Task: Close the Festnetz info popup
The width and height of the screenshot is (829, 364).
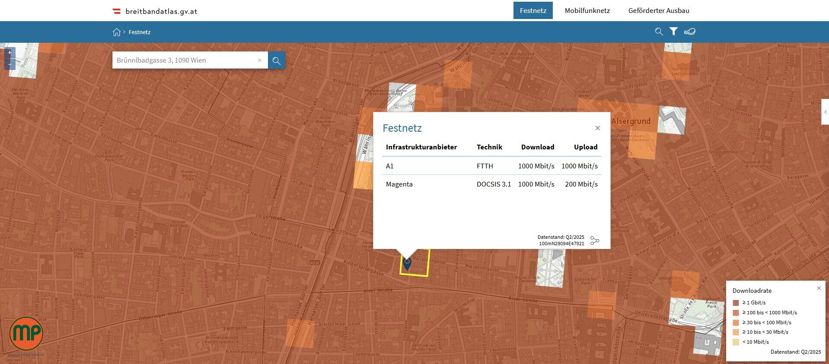Action: point(597,128)
